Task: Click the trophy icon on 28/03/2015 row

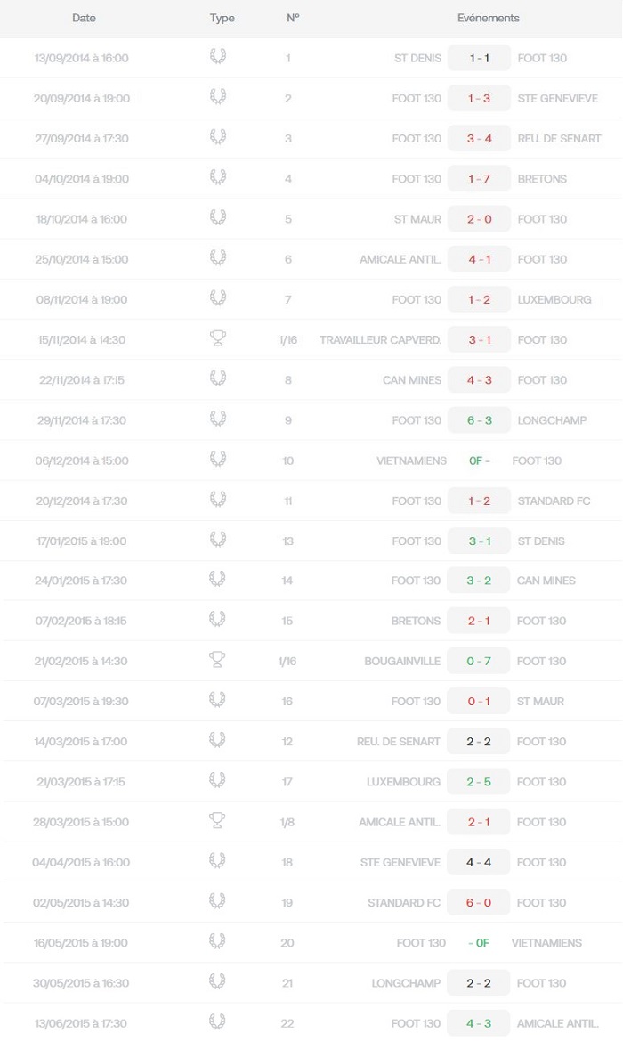Action: coord(217,820)
